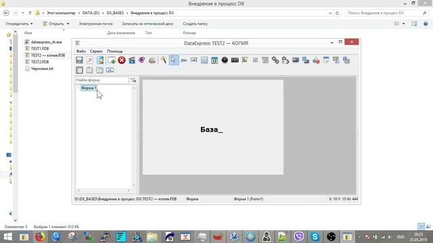Click the paint palette toolbar icon

(152, 60)
